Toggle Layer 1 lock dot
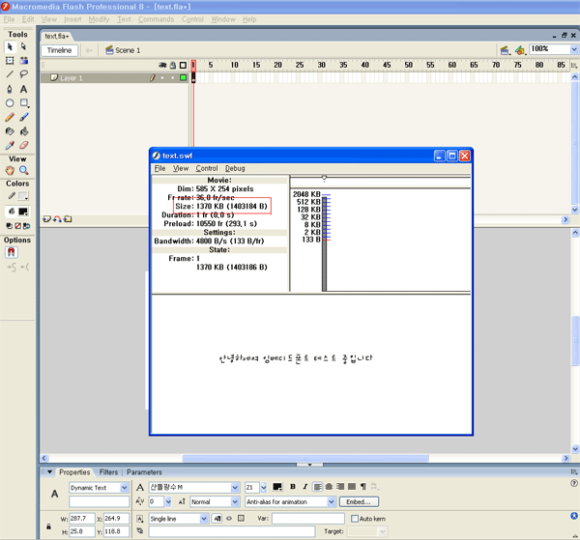 172,77
